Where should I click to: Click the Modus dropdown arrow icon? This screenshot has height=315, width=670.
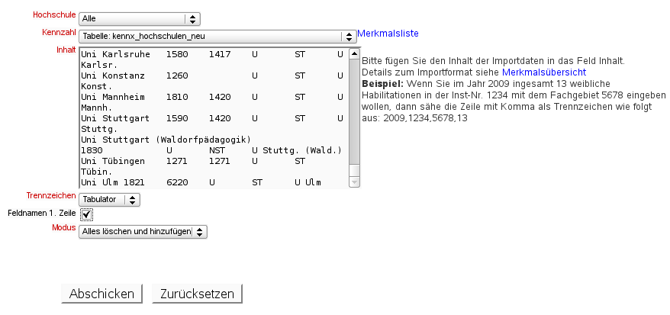click(199, 232)
